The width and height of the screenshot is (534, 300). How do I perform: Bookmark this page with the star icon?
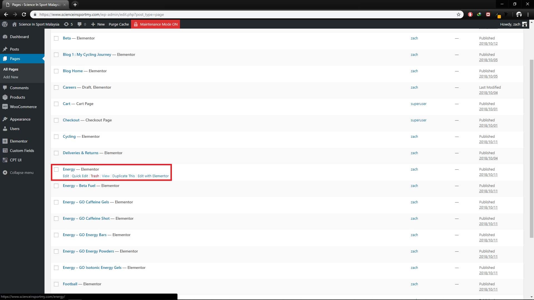point(459,14)
